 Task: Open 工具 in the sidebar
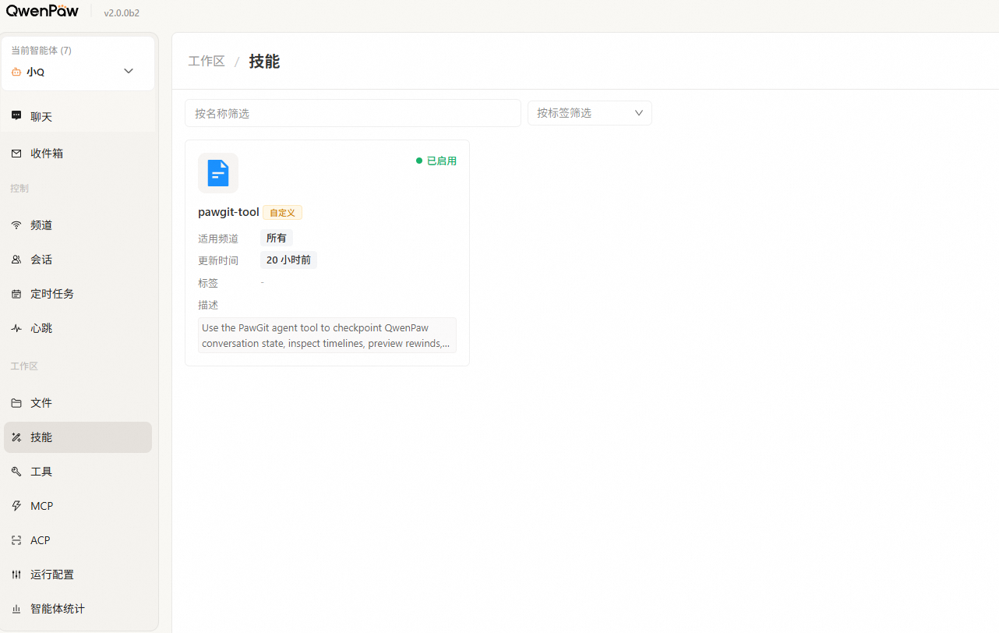click(78, 472)
